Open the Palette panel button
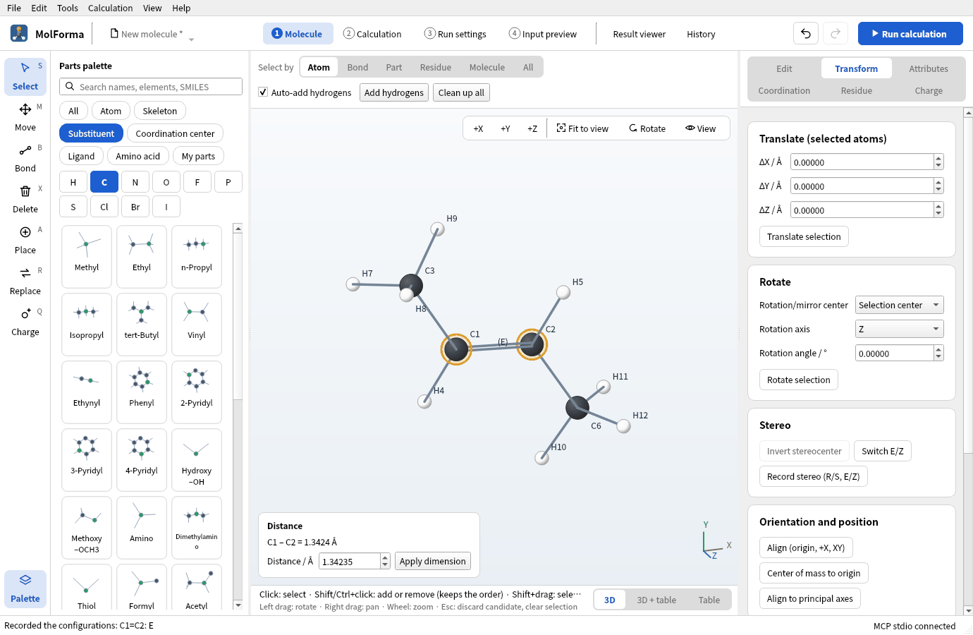 tap(25, 588)
